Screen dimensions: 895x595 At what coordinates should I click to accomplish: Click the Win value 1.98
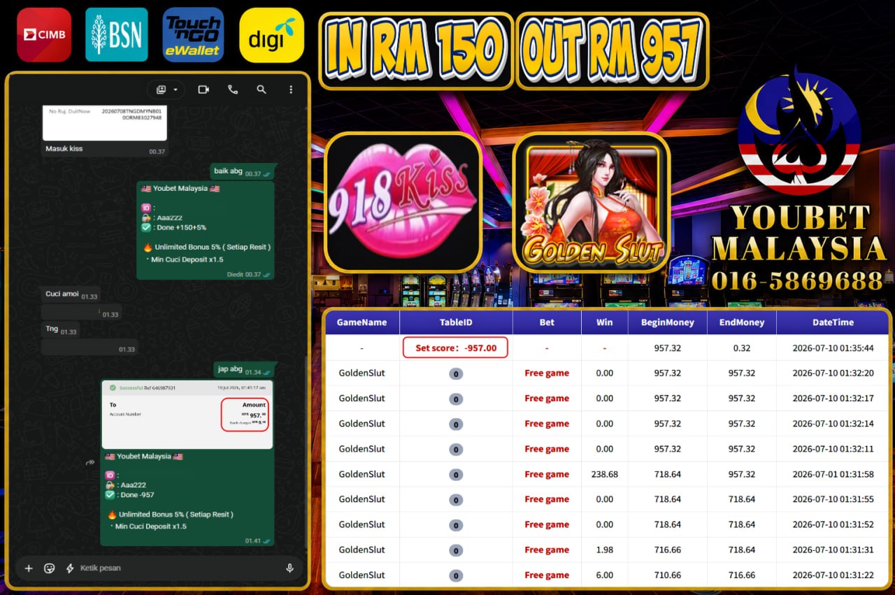[x=605, y=550]
